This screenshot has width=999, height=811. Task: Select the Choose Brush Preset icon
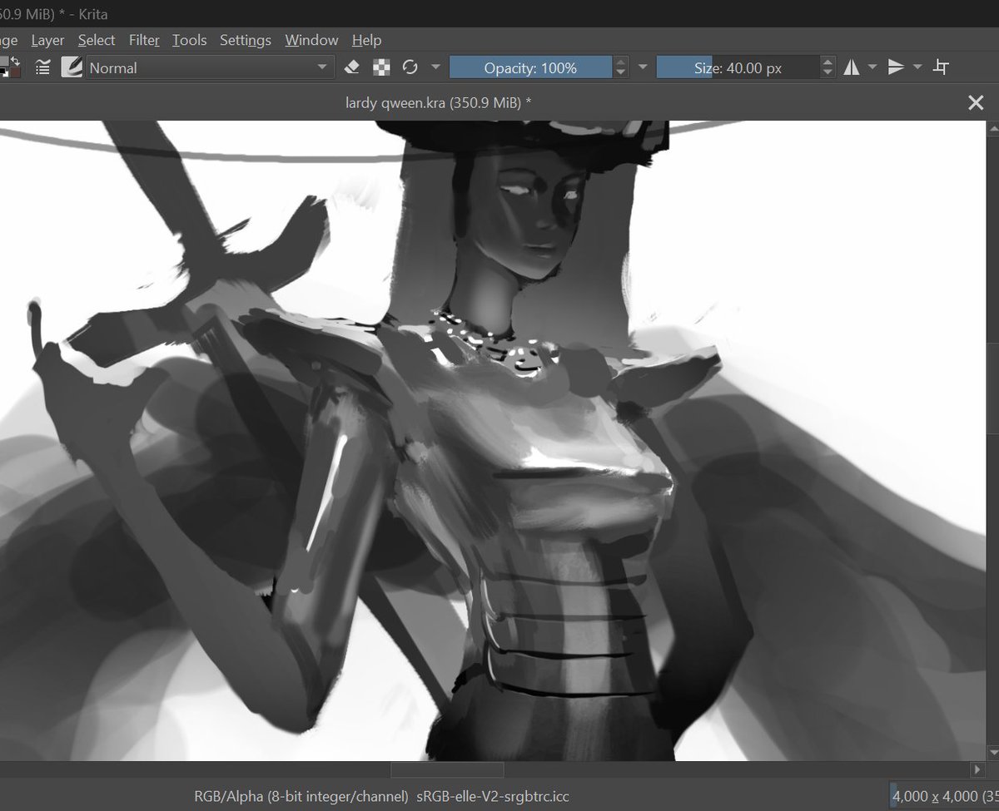[71, 67]
